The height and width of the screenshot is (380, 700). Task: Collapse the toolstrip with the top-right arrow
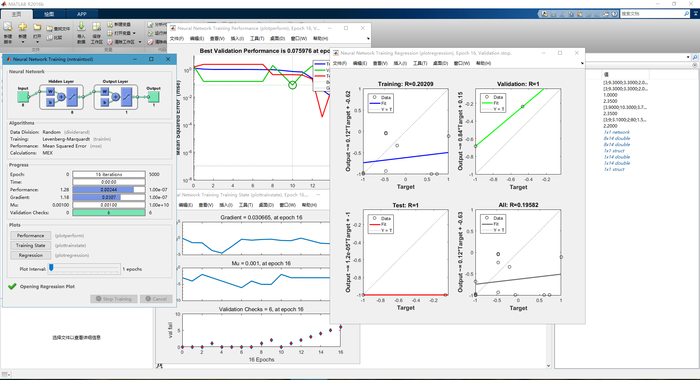coord(696,13)
